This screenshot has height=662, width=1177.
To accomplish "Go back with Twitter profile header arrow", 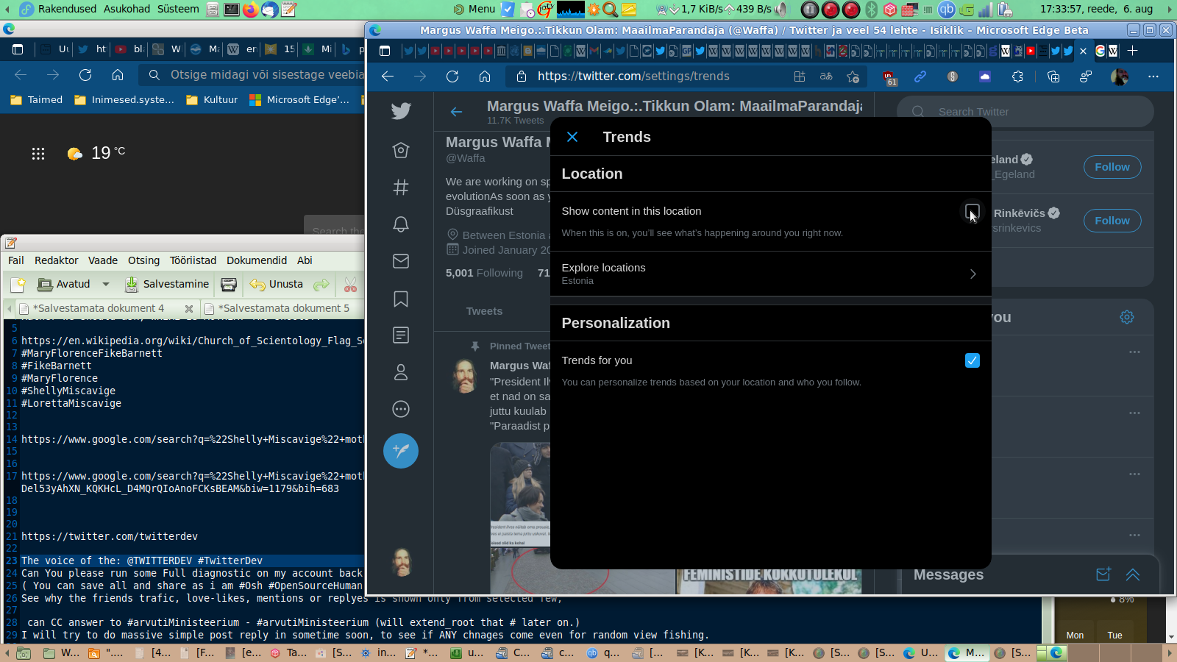I will pyautogui.click(x=456, y=112).
